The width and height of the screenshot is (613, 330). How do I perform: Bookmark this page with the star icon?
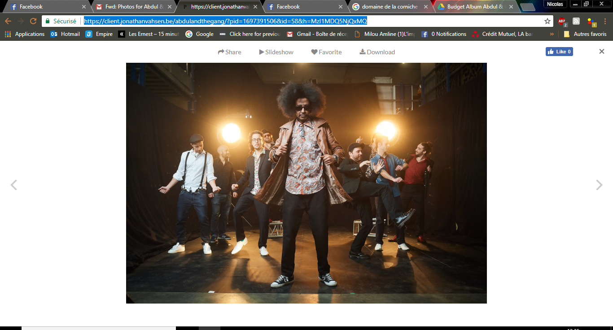[x=547, y=21]
